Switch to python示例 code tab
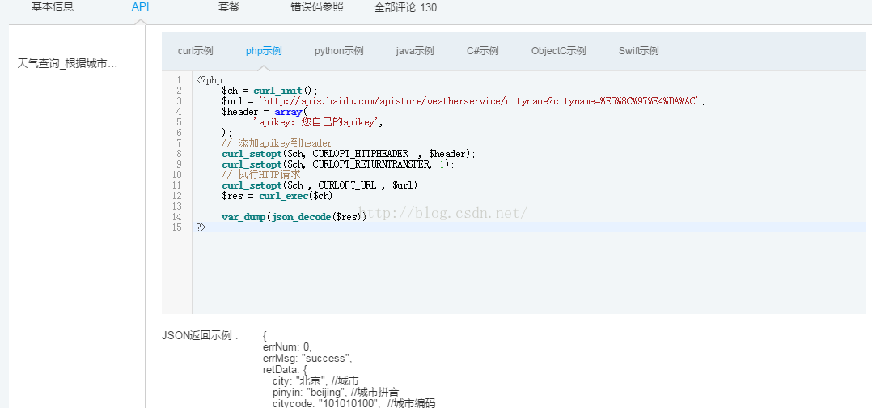872x408 pixels. coord(339,51)
